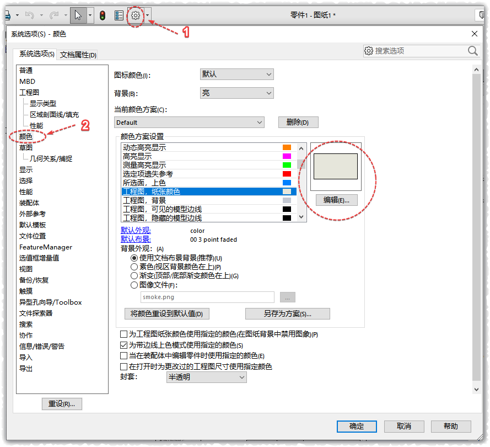Open the Undo history dropdown arrow

click(41, 15)
